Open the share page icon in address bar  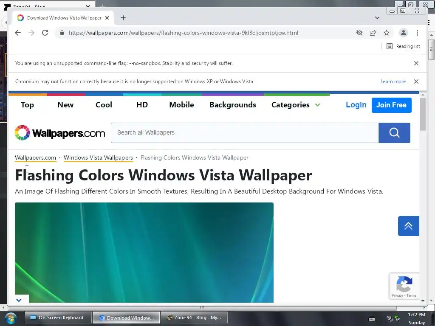[x=373, y=33]
